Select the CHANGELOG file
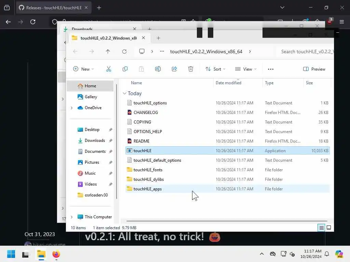350x262 pixels. point(227,113)
